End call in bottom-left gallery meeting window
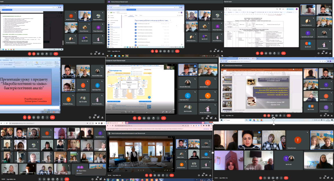334x181 pixels. point(67,179)
